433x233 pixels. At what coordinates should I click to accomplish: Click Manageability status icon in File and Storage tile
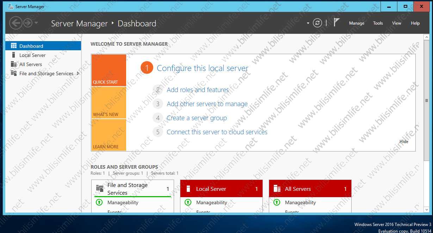99,202
